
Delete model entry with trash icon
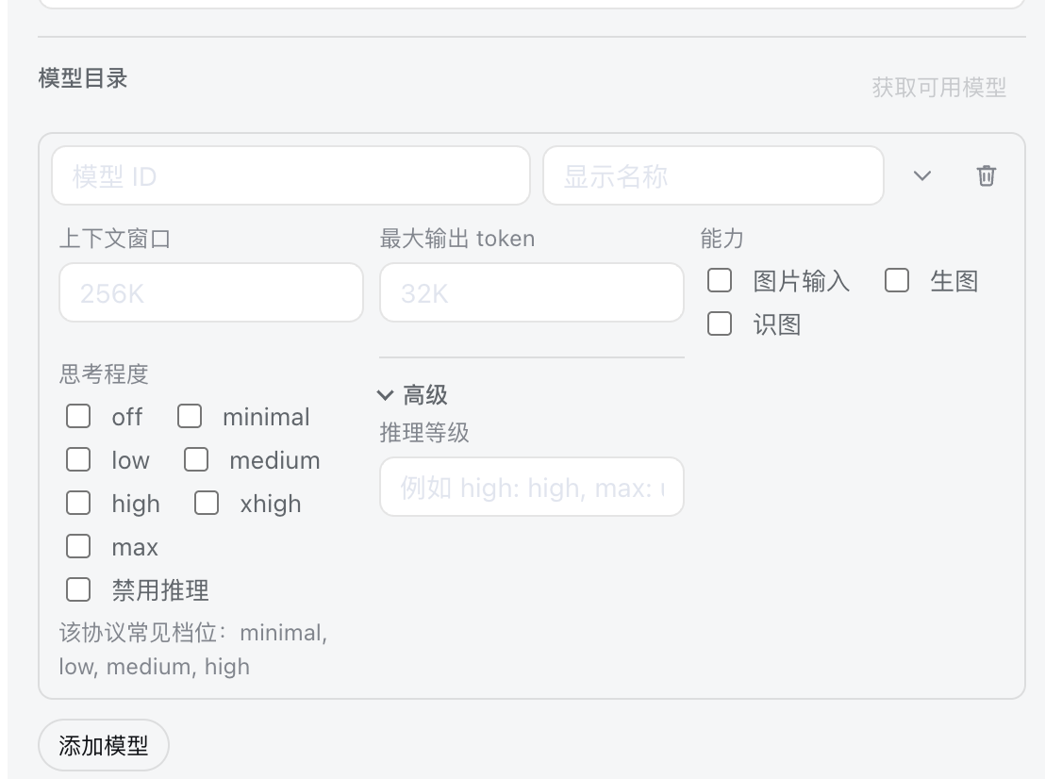click(x=987, y=176)
